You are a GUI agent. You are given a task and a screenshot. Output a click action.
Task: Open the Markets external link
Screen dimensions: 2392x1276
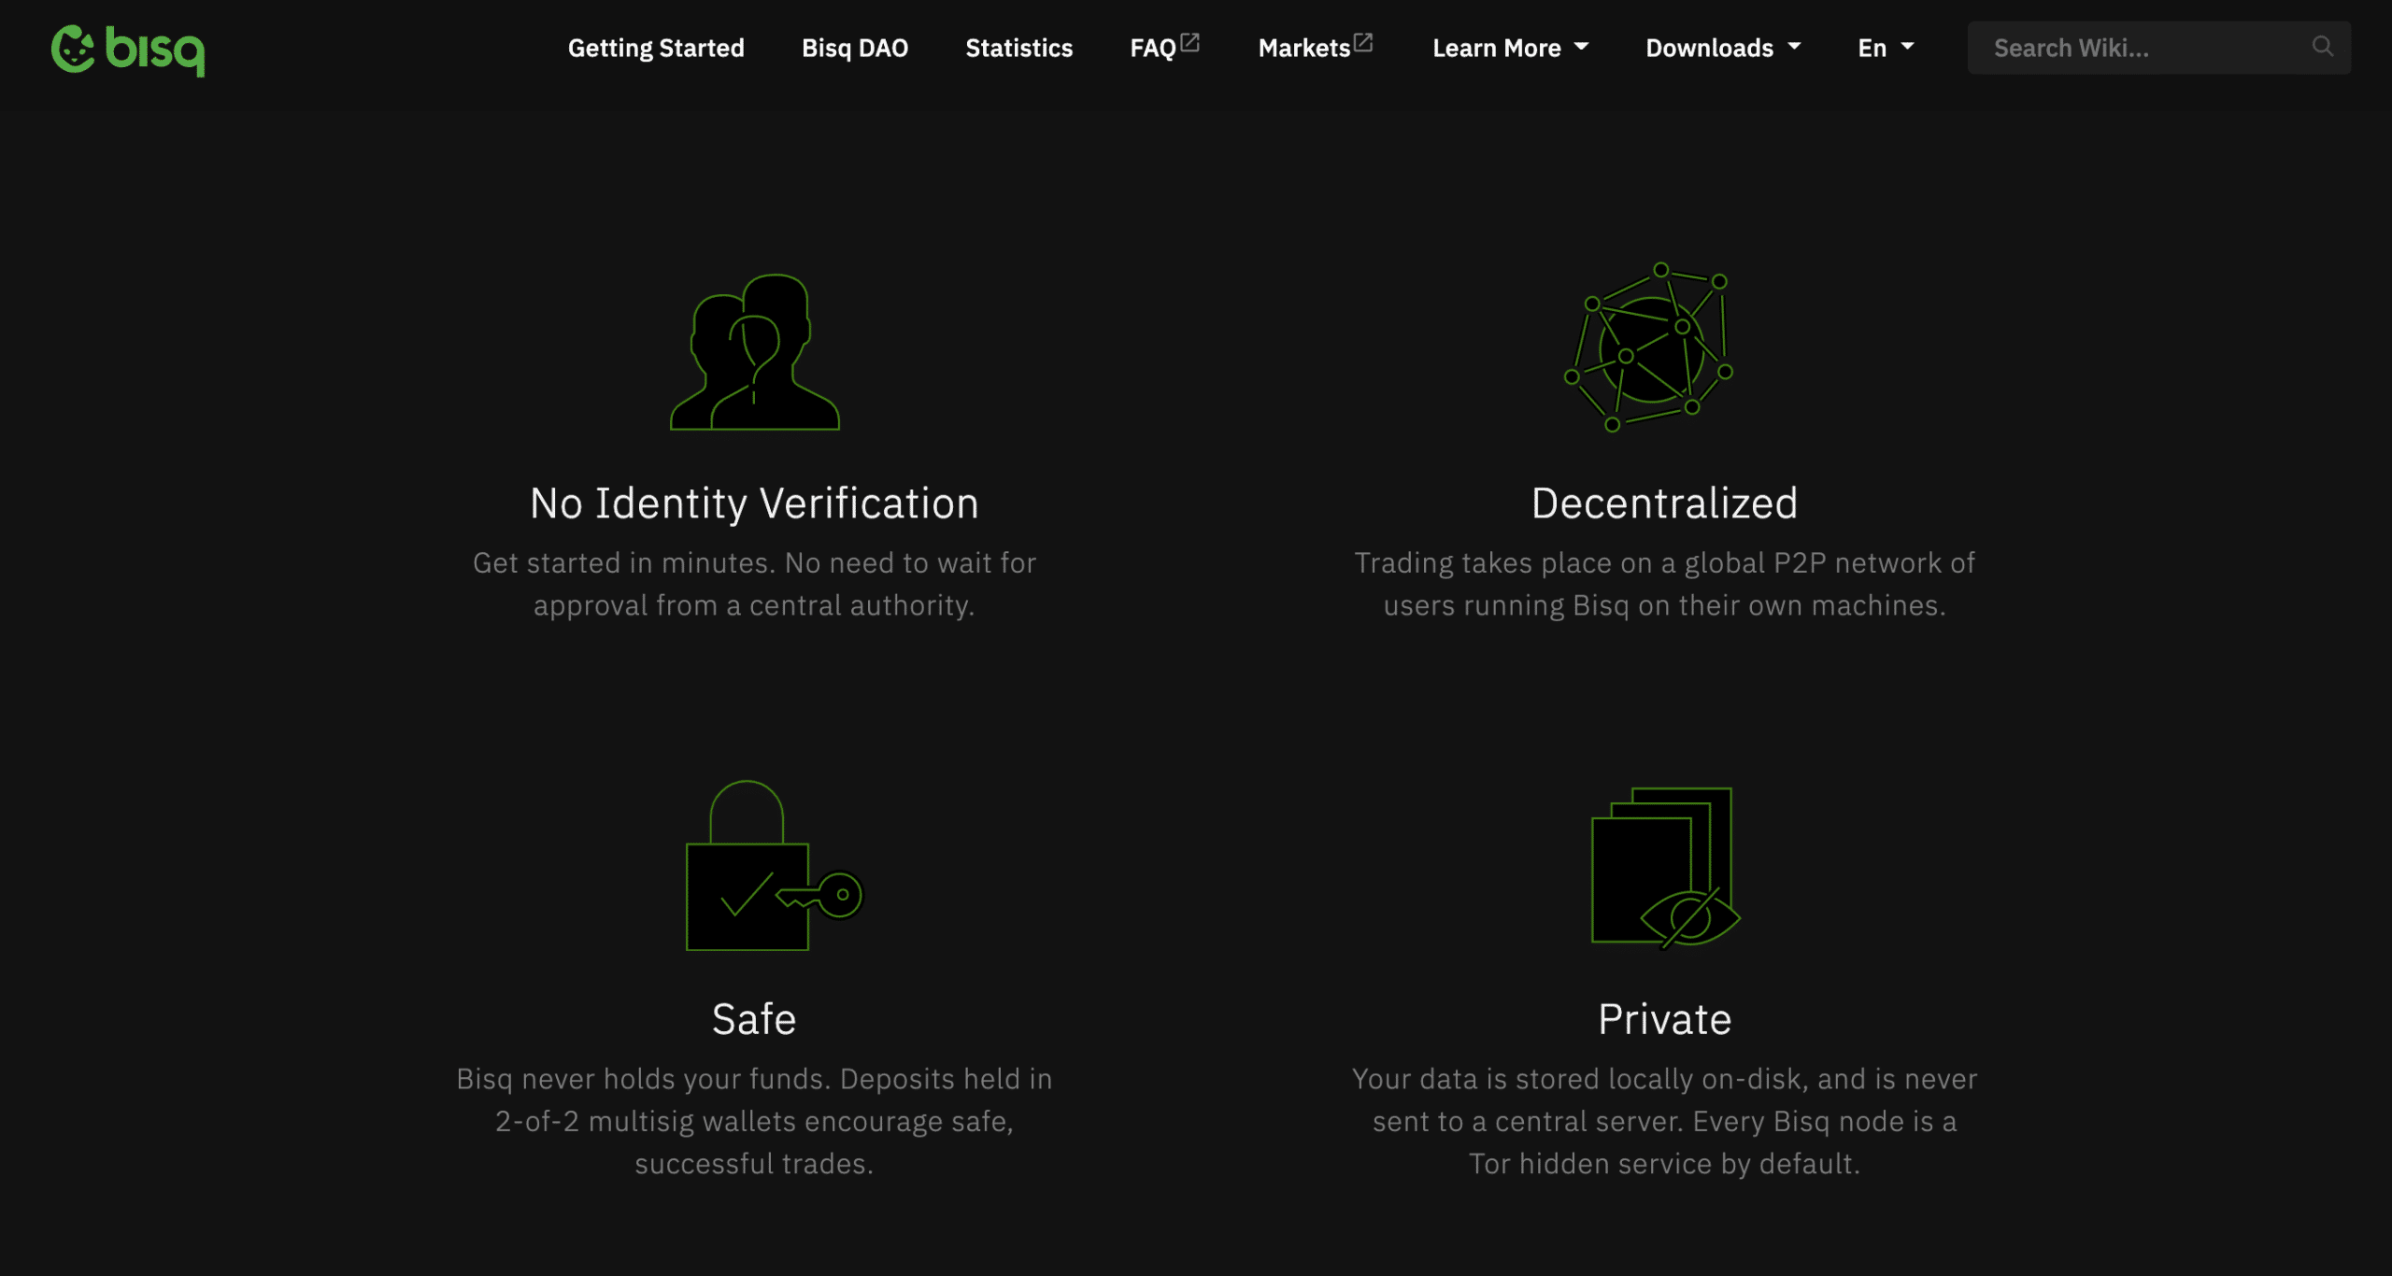coord(1304,48)
